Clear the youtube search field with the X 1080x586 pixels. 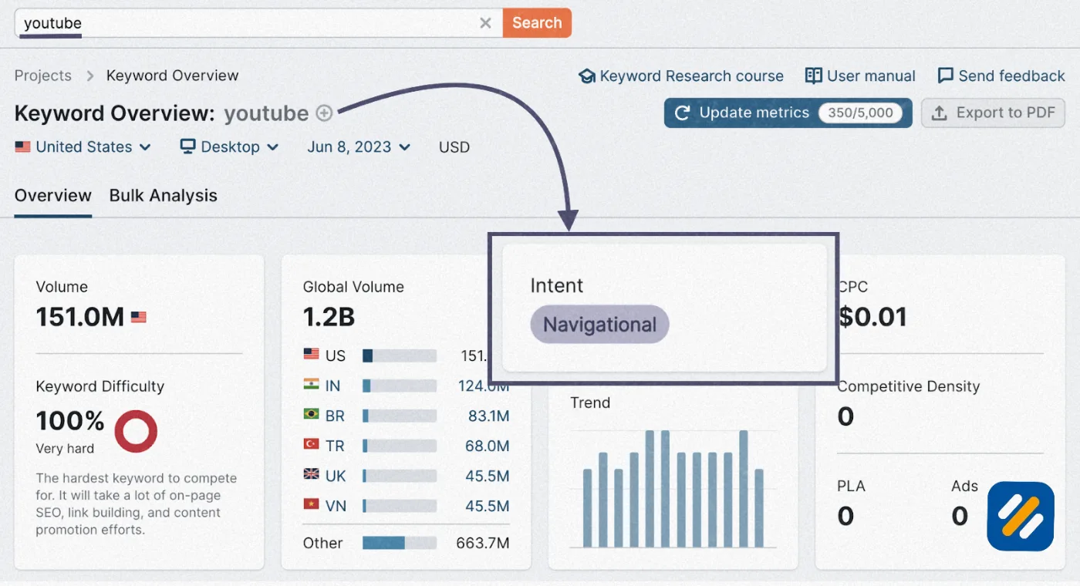pyautogui.click(x=485, y=23)
